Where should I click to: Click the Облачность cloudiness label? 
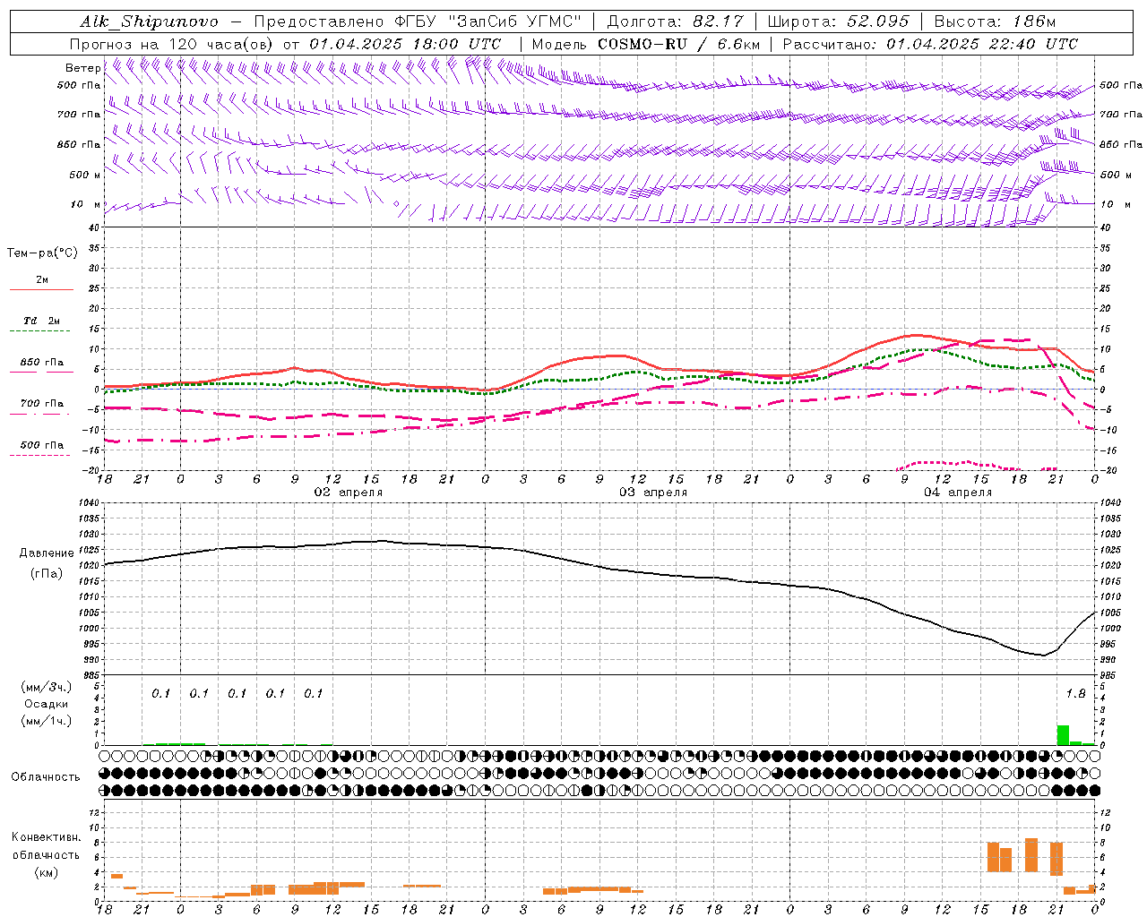pos(45,776)
